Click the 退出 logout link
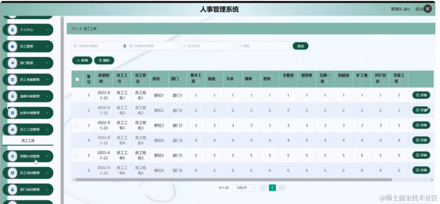440x204 pixels. click(419, 9)
